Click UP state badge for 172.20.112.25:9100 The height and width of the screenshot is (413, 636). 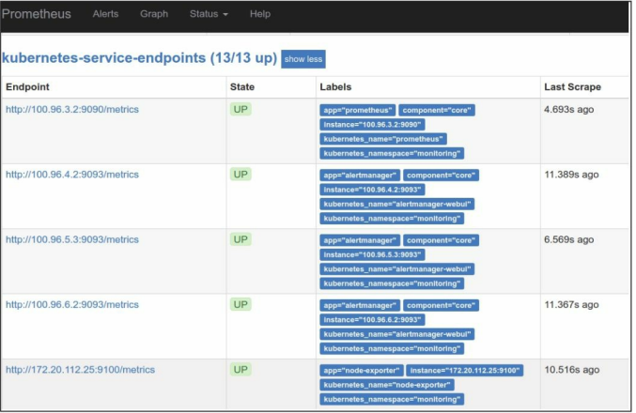240,370
